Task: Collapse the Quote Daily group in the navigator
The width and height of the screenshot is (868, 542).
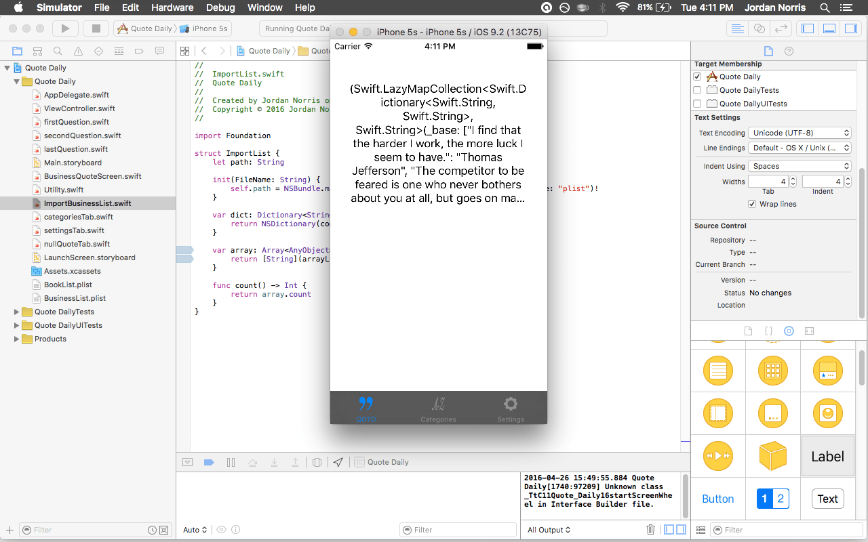Action: click(15, 81)
